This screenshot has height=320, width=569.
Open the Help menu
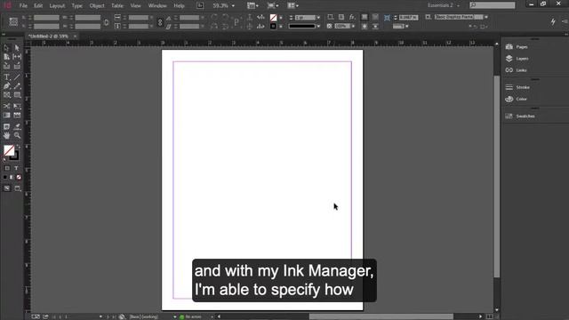coord(180,6)
